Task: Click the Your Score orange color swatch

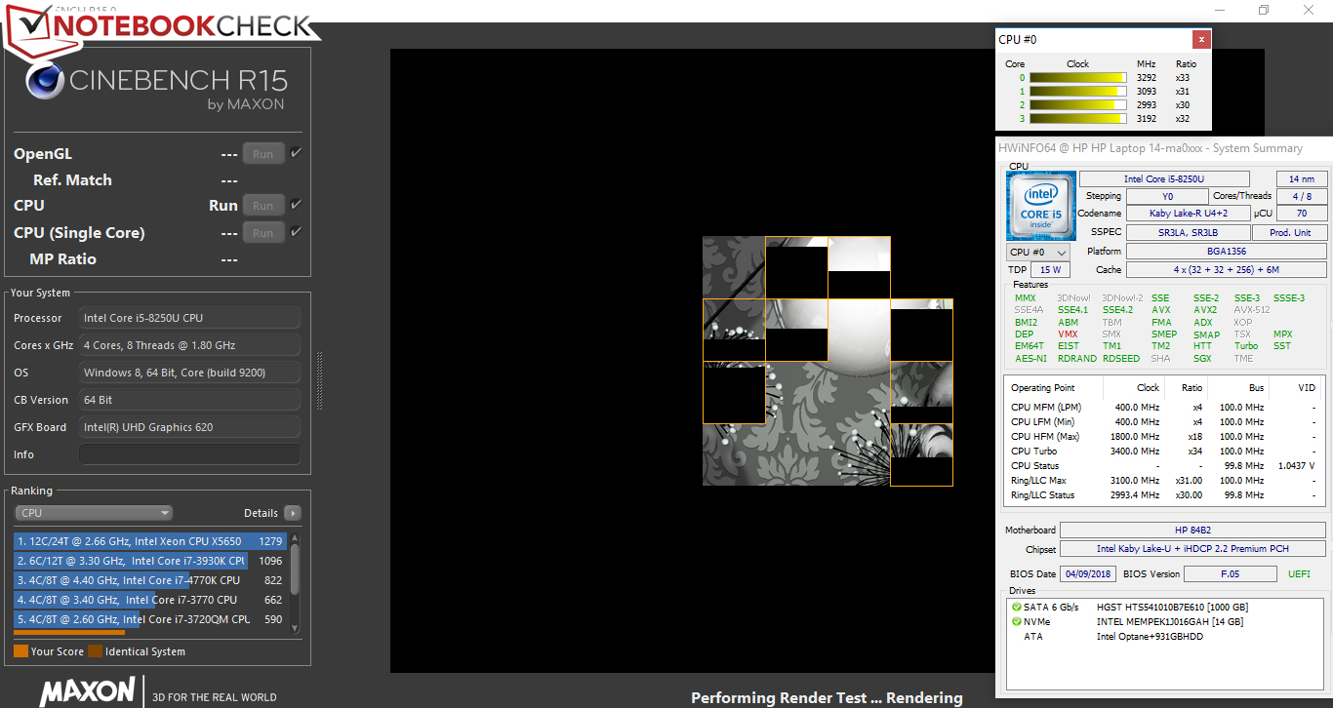Action: pyautogui.click(x=20, y=651)
